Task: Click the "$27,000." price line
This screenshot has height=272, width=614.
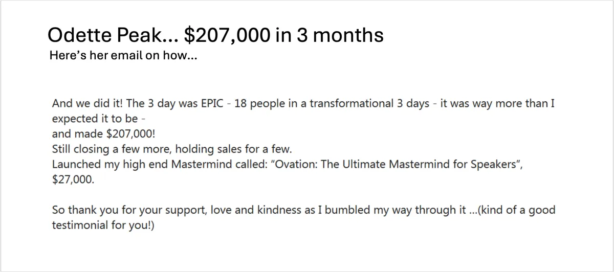Action: point(73,181)
